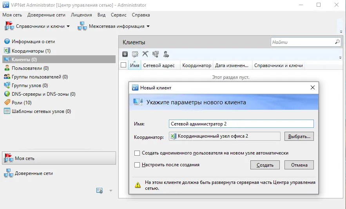Sort by the Координатор column header
346x209 pixels.
pyautogui.click(x=197, y=65)
